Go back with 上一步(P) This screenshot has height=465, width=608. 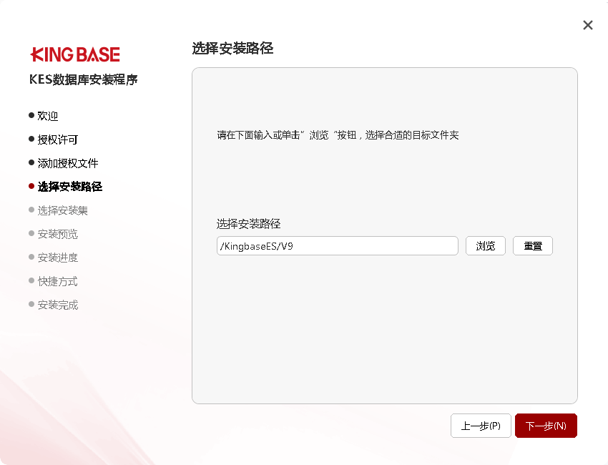point(481,426)
